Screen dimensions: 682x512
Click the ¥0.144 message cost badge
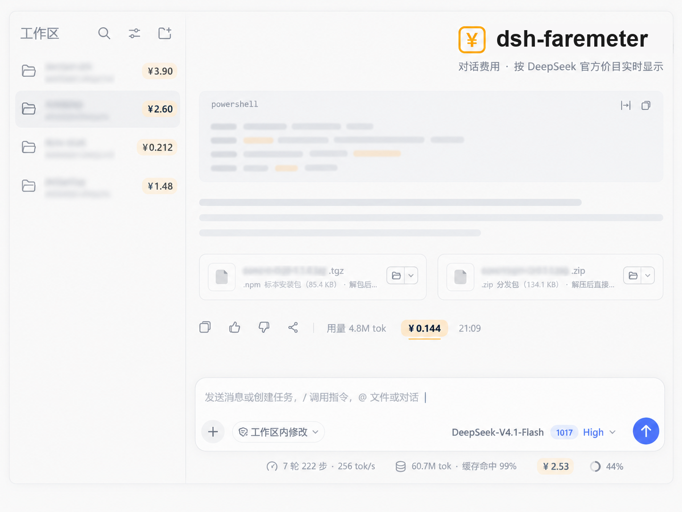[424, 328]
